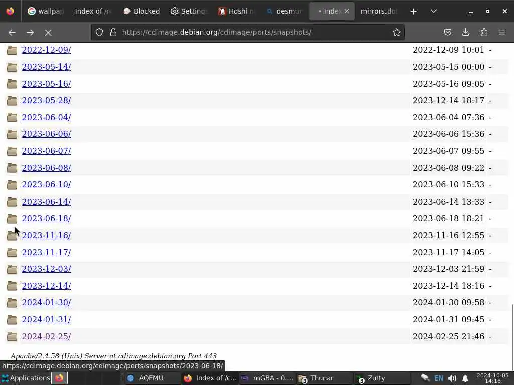Close the active Index tab
Image resolution: width=514 pixels, height=385 pixels.
(347, 11)
